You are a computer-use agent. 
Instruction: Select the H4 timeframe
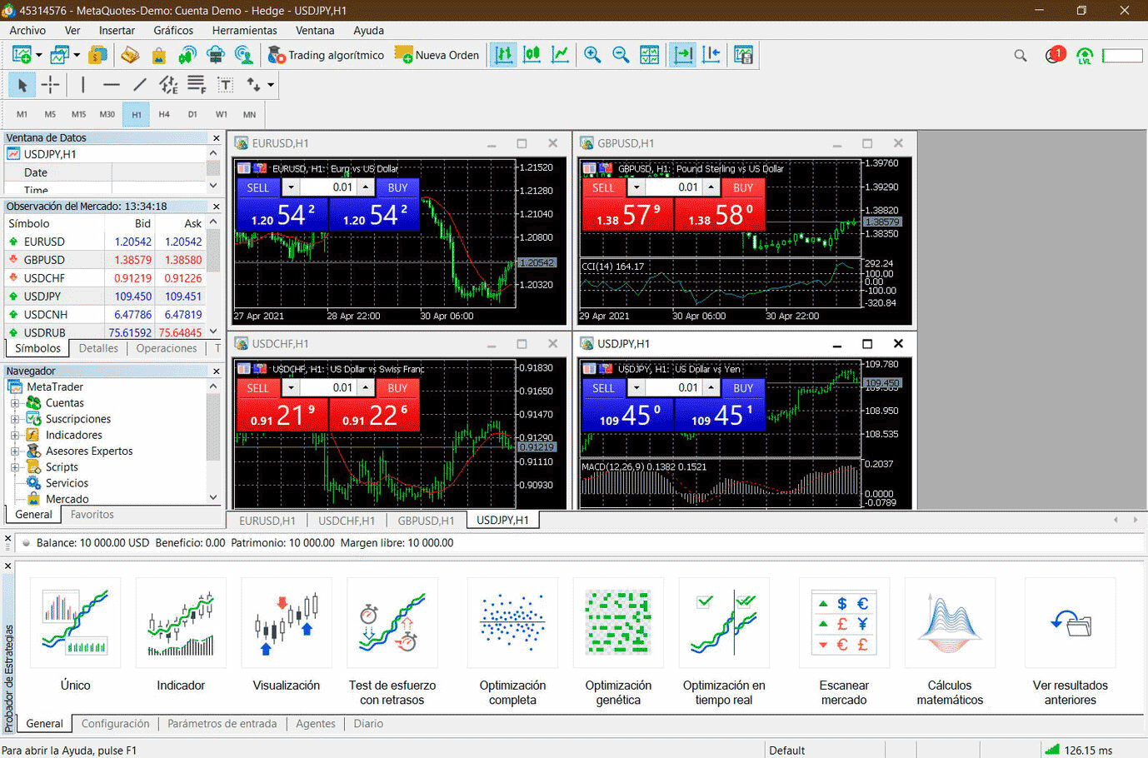click(164, 114)
